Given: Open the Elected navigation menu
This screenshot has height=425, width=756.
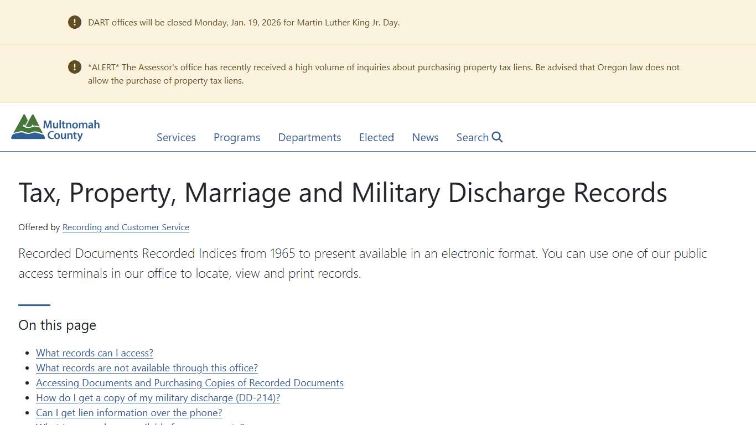Looking at the screenshot, I should coord(376,137).
